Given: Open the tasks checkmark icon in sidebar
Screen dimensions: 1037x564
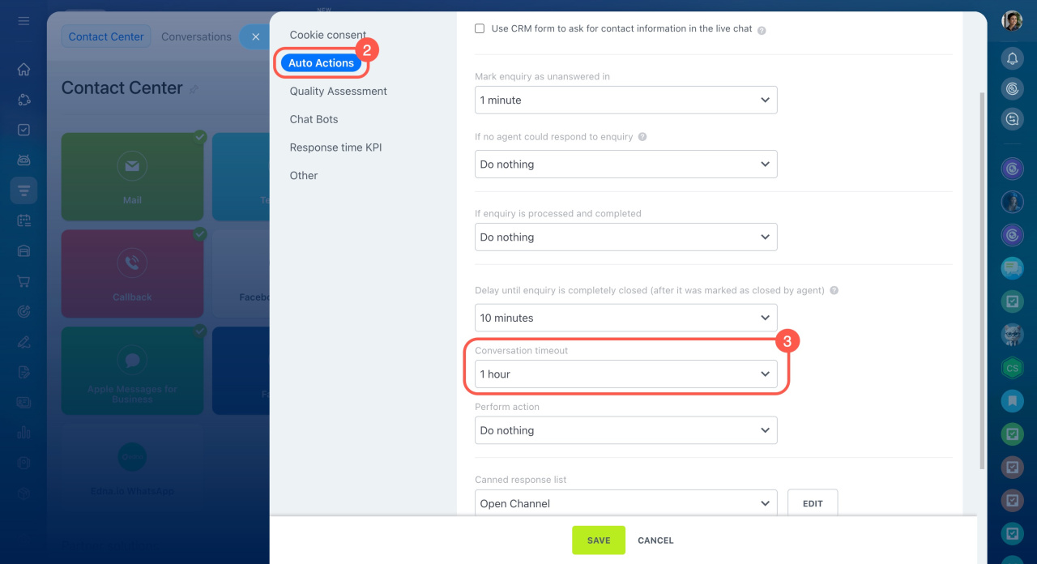Looking at the screenshot, I should (x=23, y=130).
